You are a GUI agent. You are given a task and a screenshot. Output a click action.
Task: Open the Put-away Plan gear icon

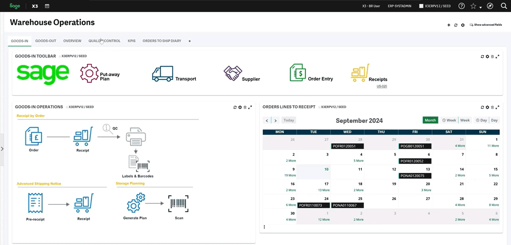(89, 73)
